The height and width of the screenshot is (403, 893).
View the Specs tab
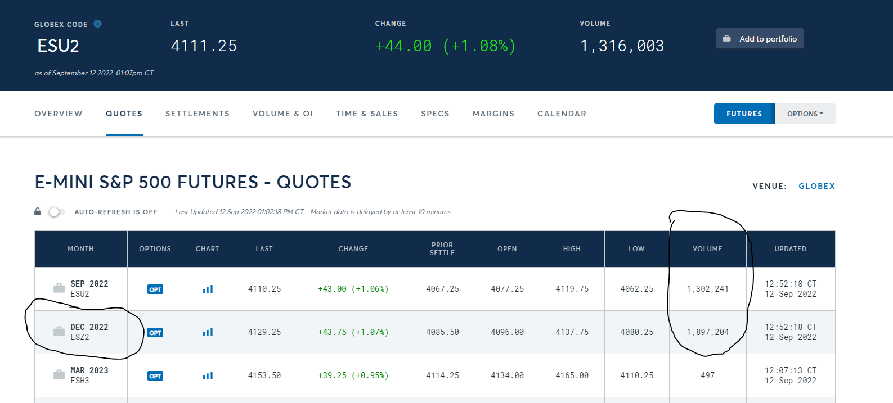436,114
